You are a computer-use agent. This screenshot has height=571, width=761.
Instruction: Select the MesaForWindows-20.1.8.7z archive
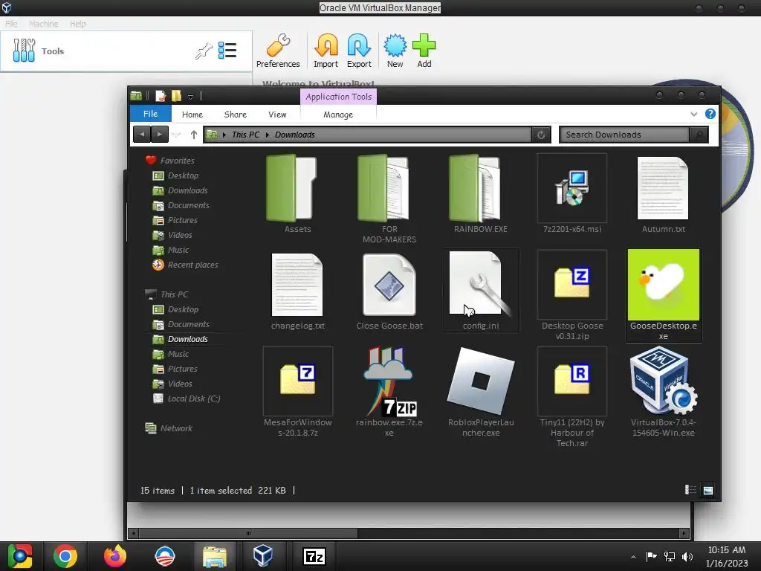click(297, 393)
